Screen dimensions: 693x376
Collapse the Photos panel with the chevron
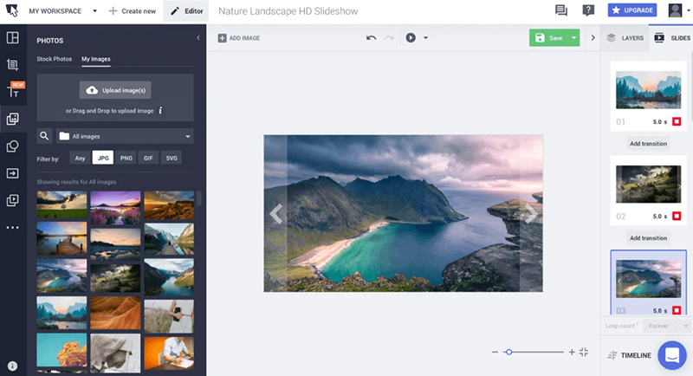198,38
